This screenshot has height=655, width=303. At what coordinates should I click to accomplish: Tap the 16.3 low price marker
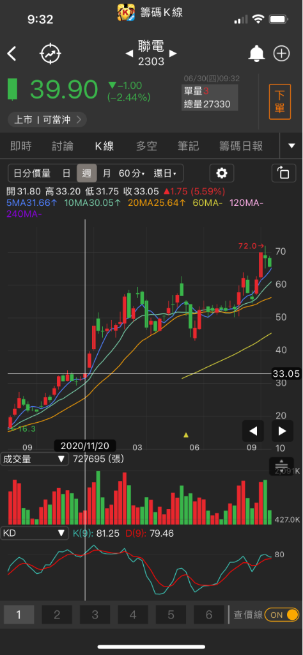(22, 429)
